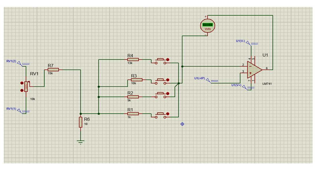Image resolution: width=317 pixels, height=170 pixels.
Task: Toggle the red latch dot on R3's switch
Action: coord(168,80)
